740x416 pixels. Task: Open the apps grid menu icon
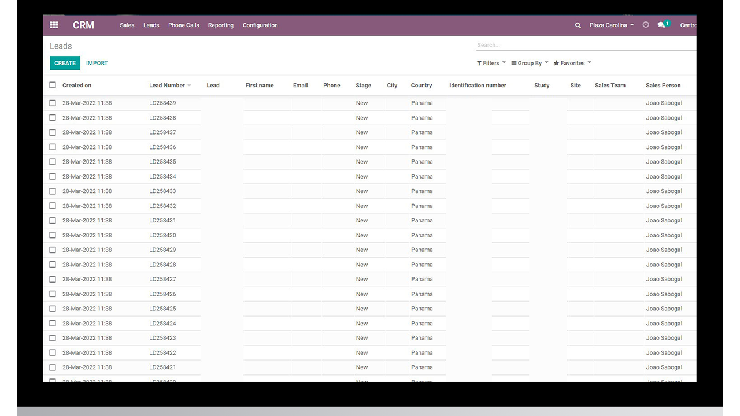(54, 25)
